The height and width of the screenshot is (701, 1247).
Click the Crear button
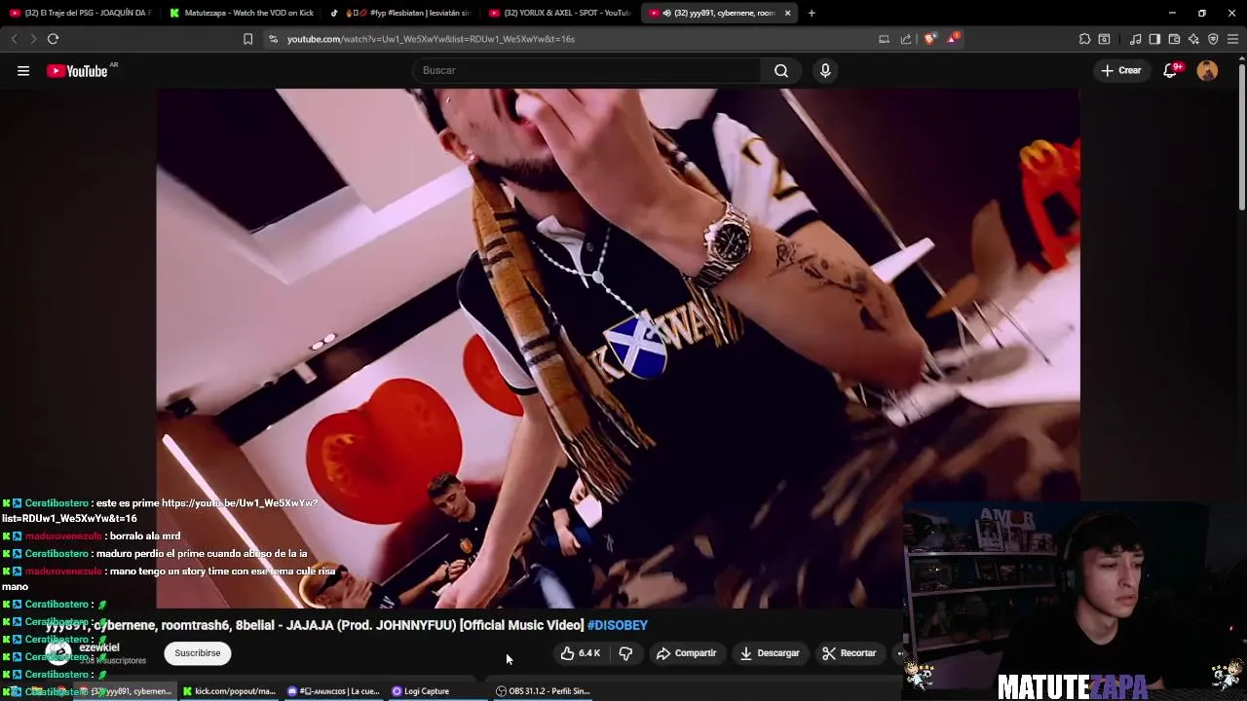(x=1120, y=70)
